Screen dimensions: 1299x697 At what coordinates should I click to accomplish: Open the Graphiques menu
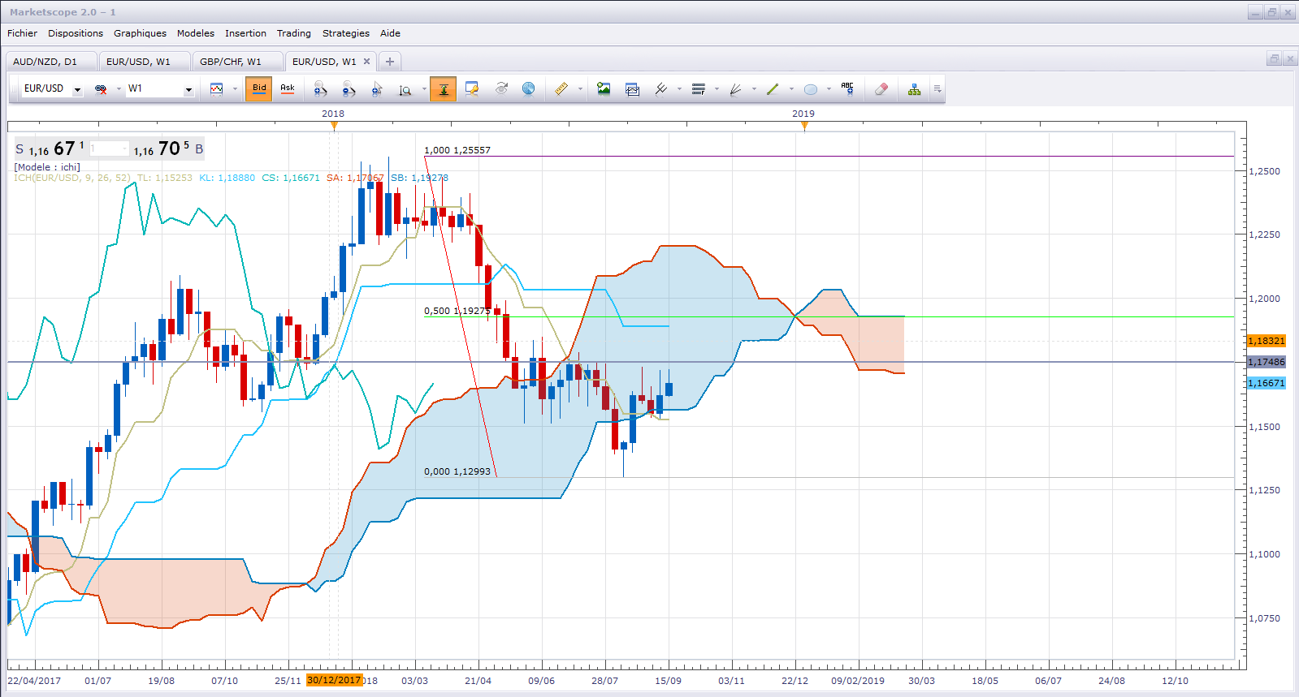coord(140,33)
